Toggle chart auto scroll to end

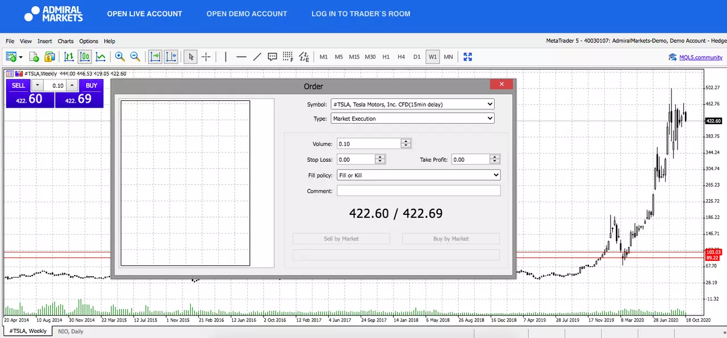click(155, 57)
